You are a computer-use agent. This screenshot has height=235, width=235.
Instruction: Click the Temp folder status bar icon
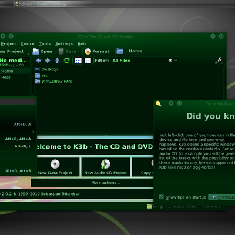point(149,206)
